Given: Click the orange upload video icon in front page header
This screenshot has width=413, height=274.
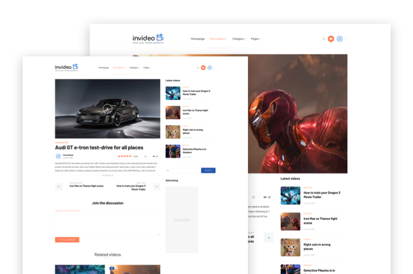Looking at the screenshot, I should [203, 68].
